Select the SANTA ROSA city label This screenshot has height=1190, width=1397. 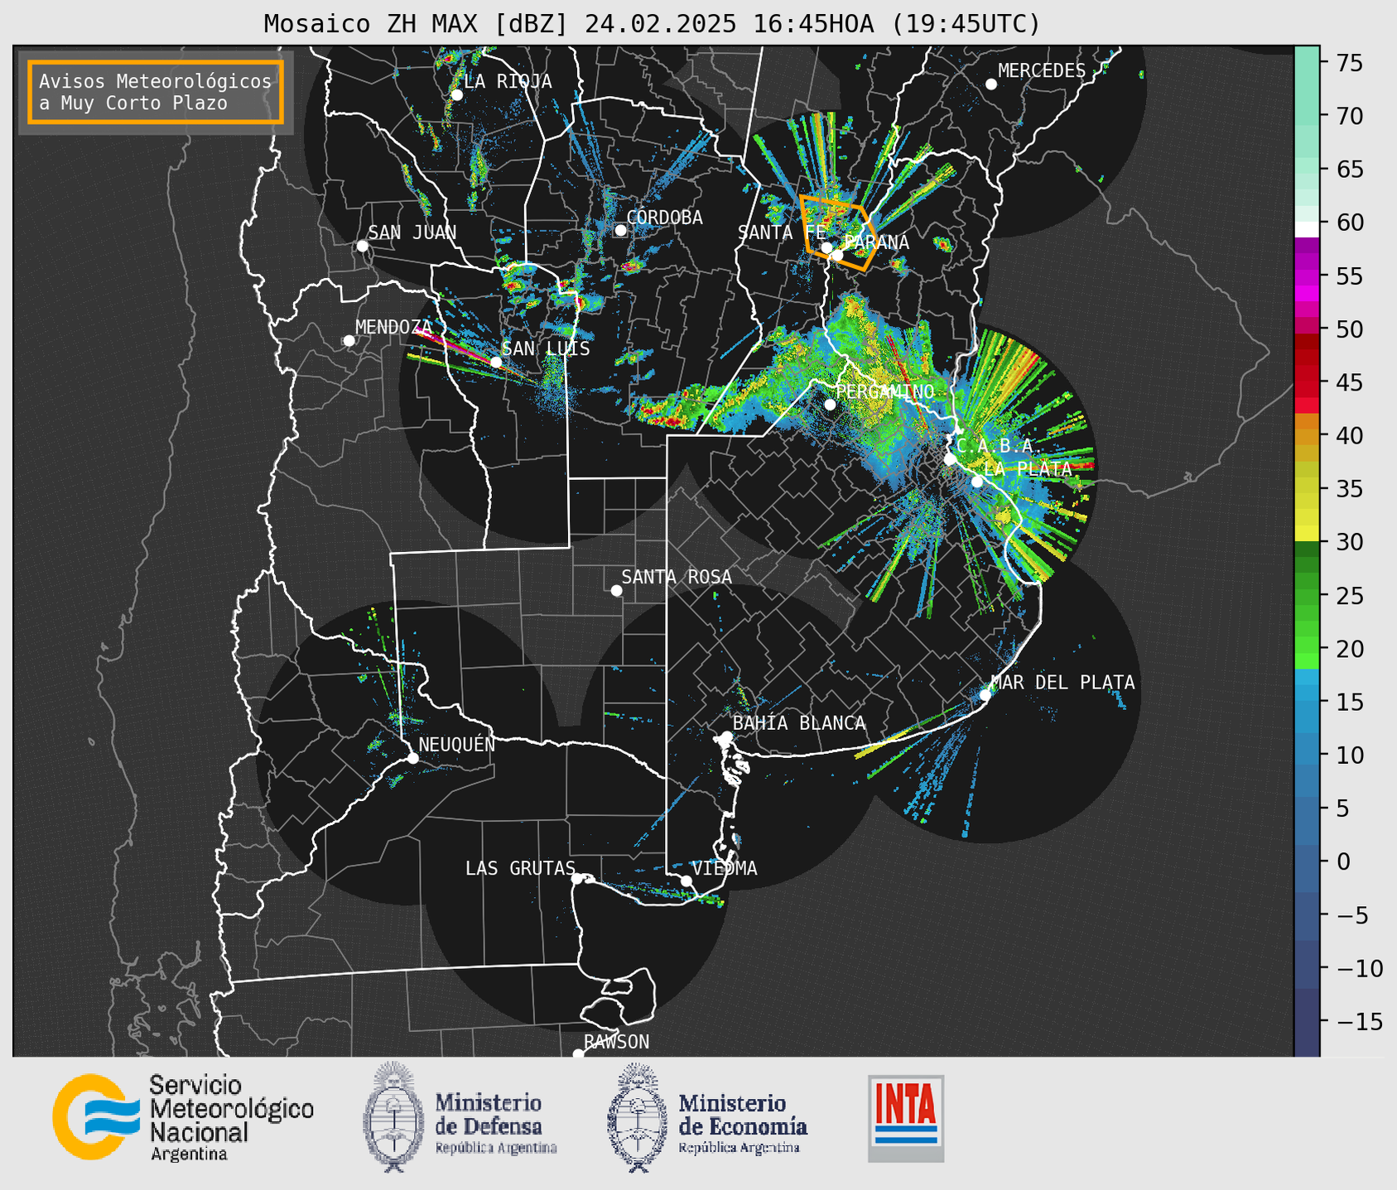coord(677,577)
